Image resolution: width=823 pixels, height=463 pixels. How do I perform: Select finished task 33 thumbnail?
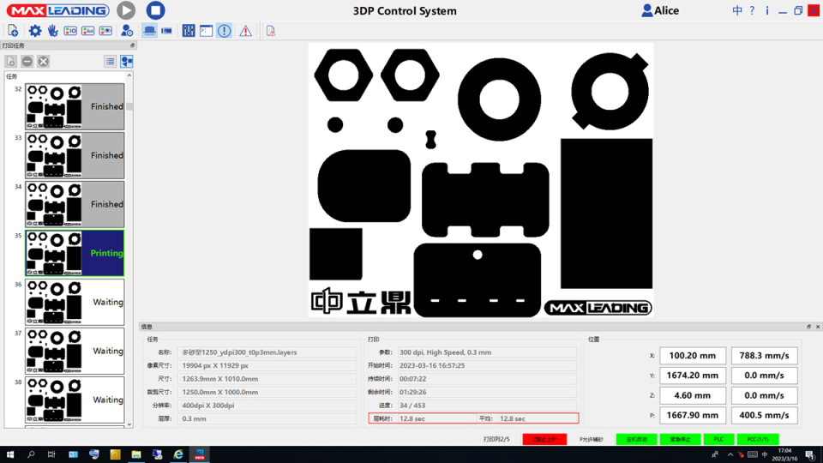(75, 155)
